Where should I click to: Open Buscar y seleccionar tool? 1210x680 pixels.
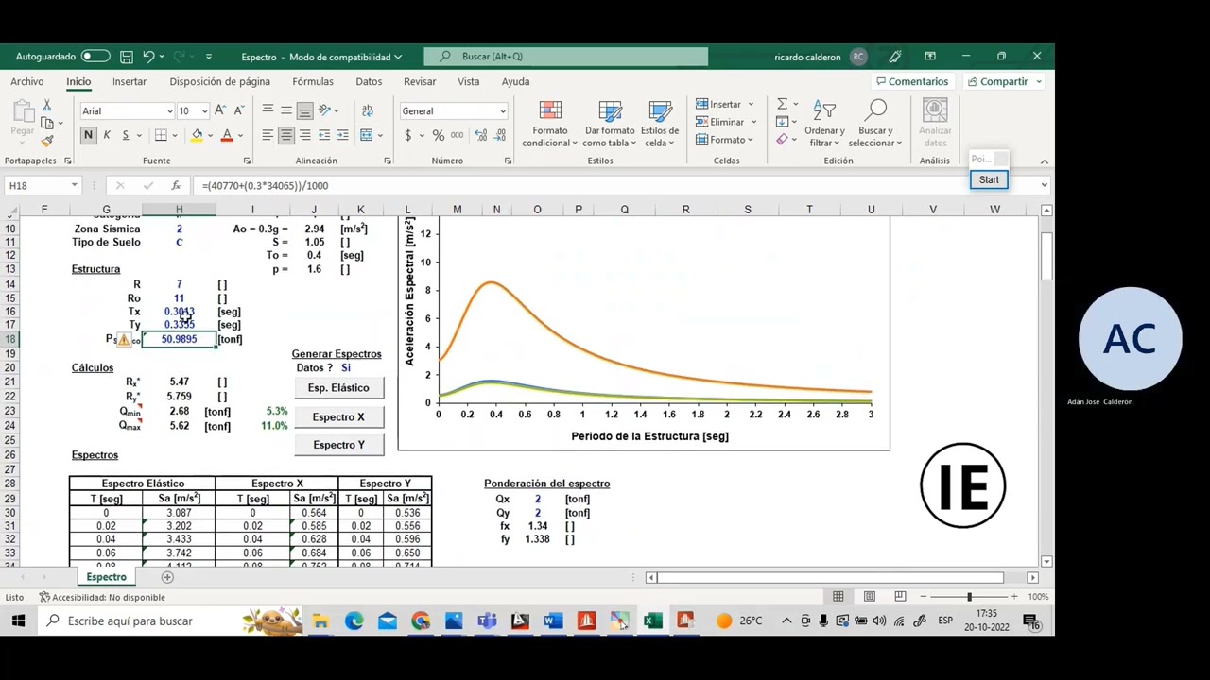click(875, 124)
